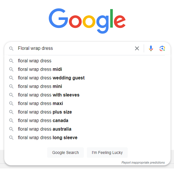Click the magnifier icon in search box
Viewport: 174px width, 171px height.
pos(11,48)
